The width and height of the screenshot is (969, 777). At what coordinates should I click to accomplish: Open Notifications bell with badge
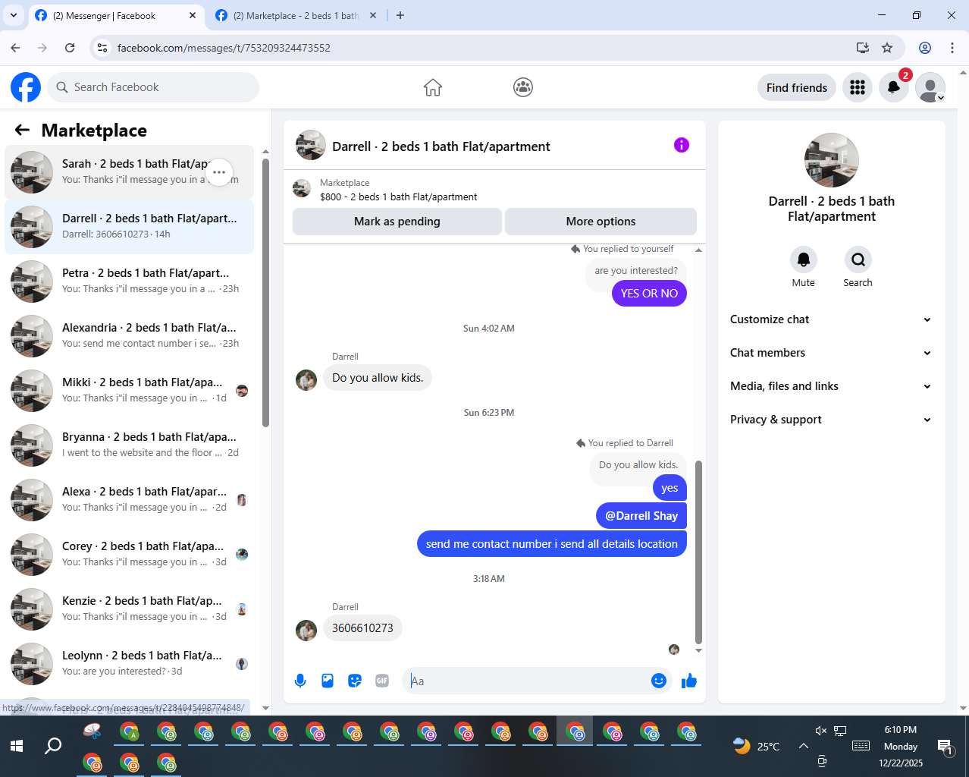click(894, 87)
